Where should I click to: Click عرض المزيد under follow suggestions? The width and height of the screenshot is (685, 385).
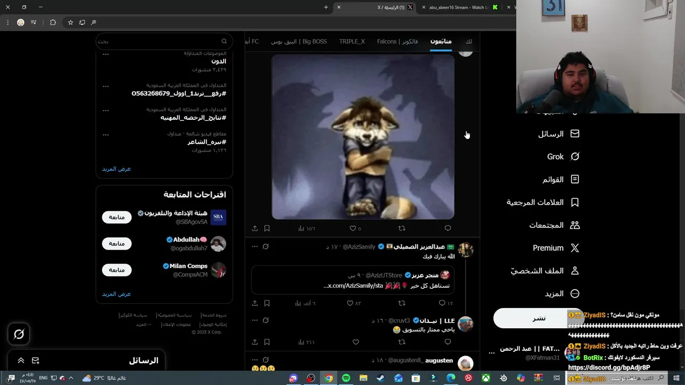[x=117, y=294]
